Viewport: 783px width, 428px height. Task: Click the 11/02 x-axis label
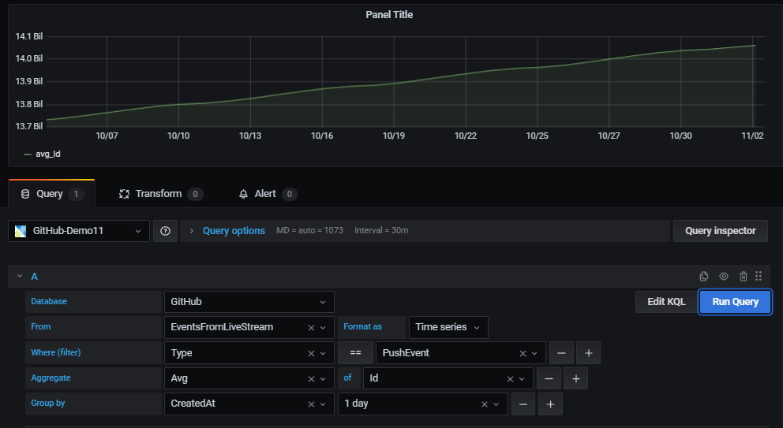(x=752, y=136)
